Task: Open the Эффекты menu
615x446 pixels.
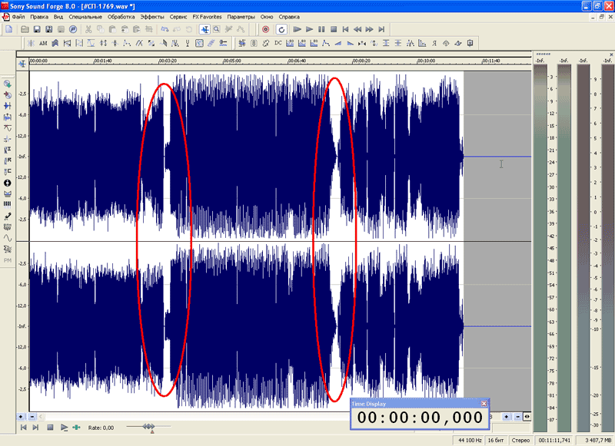Action: [x=151, y=16]
